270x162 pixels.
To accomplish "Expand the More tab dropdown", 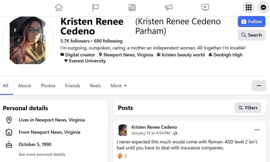I will tap(119, 86).
